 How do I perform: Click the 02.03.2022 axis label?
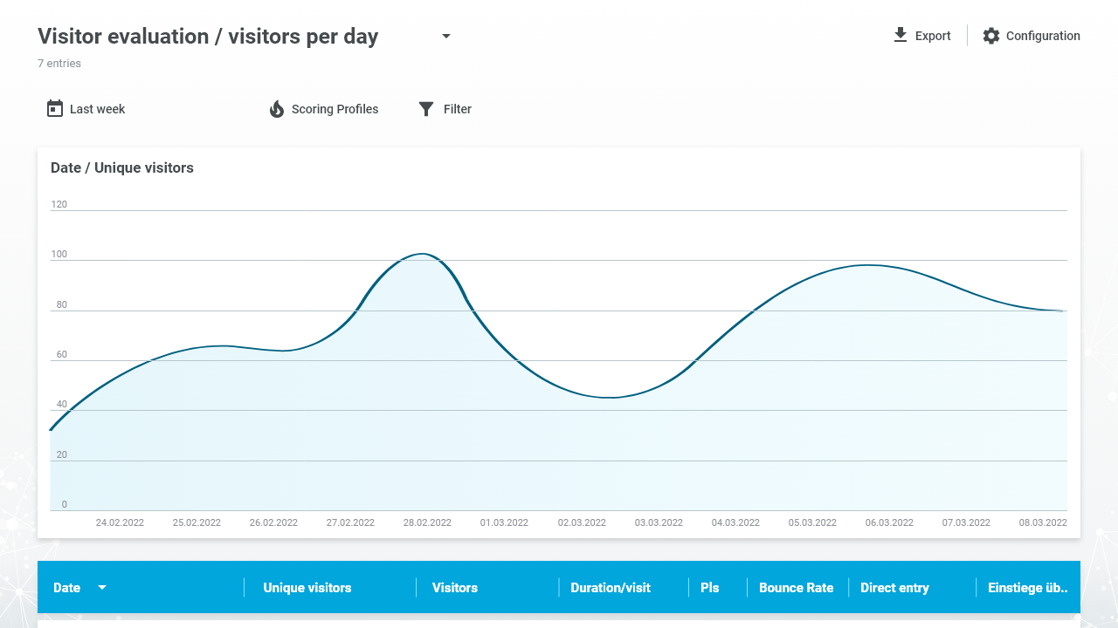tap(582, 522)
